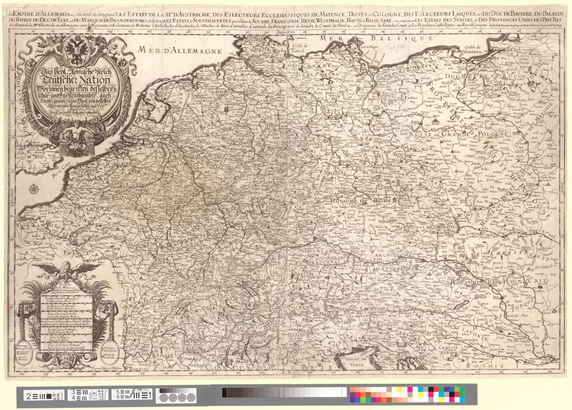Click the 'ROYAUME DE BOHEME' label
Screen dimensions: 572x410
click(366, 200)
